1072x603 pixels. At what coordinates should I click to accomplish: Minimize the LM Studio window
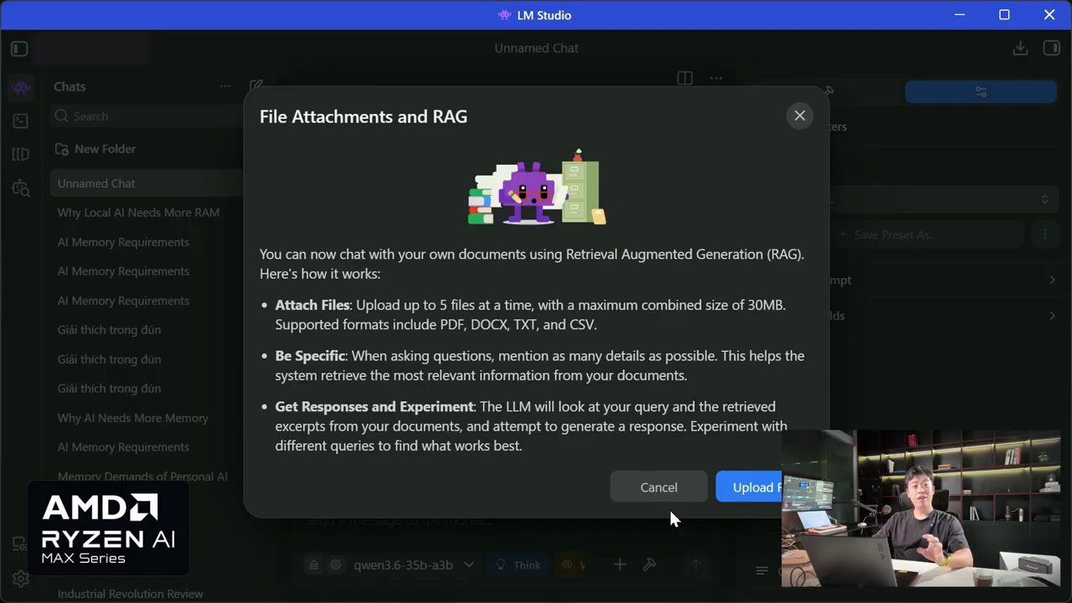pyautogui.click(x=960, y=15)
